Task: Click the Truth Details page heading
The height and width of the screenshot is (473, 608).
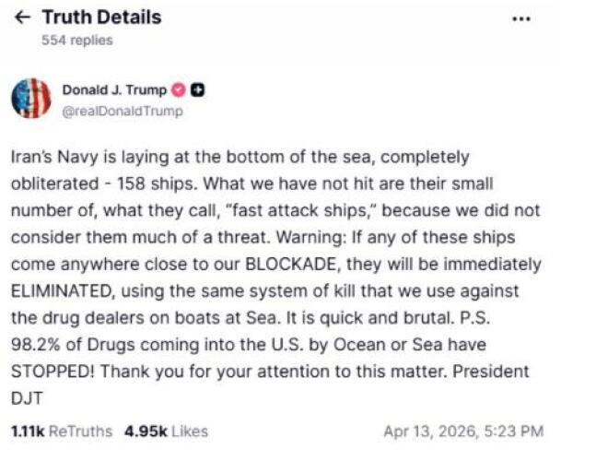Action: (x=101, y=18)
